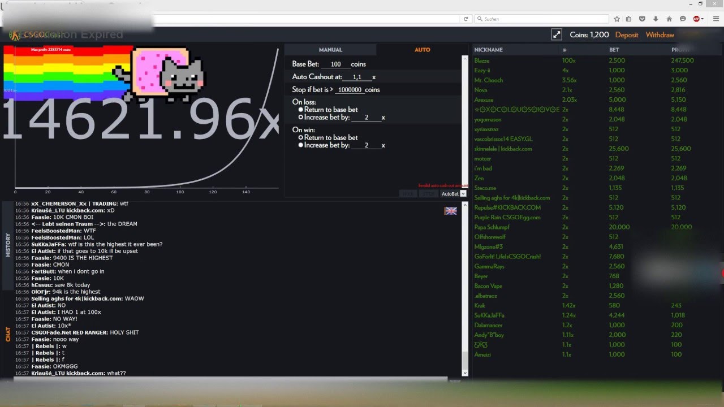Click chat message 'saw 8k today'
Screen dimensions: 724x407
click(x=72, y=285)
